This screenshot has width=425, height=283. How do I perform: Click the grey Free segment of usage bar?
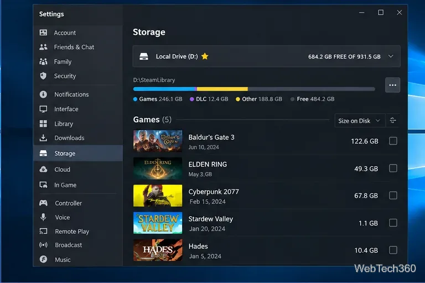pyautogui.click(x=312, y=89)
